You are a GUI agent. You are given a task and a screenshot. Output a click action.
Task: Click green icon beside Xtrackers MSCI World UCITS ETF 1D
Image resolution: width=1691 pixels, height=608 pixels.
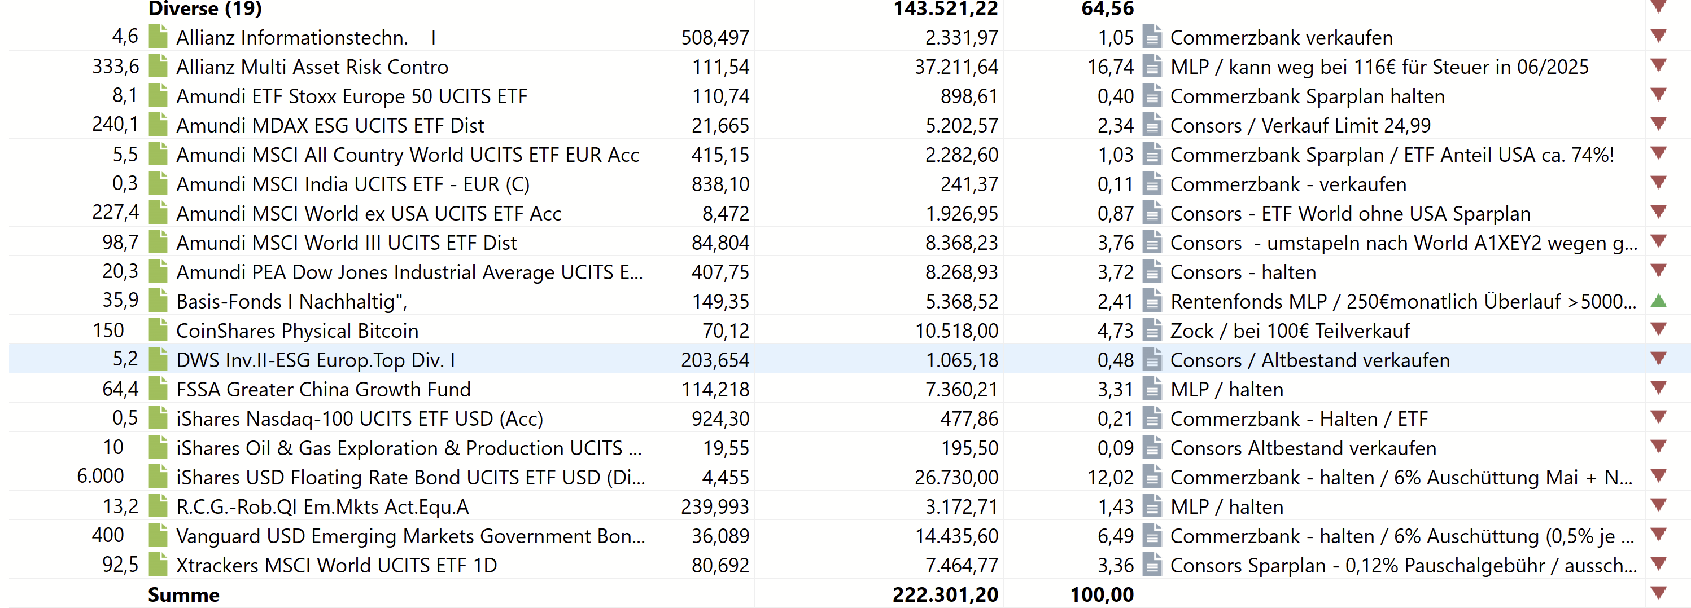[158, 565]
